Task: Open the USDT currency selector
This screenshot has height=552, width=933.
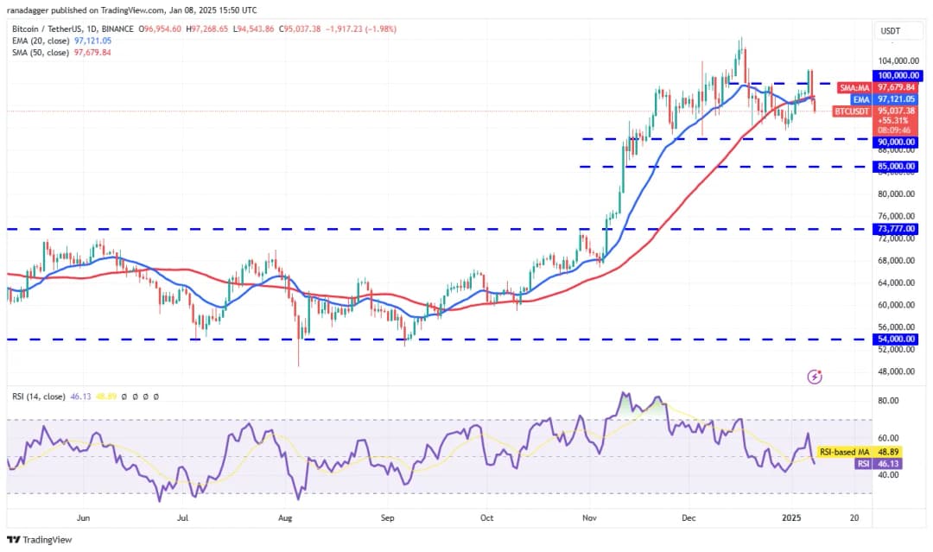Action: click(x=890, y=31)
